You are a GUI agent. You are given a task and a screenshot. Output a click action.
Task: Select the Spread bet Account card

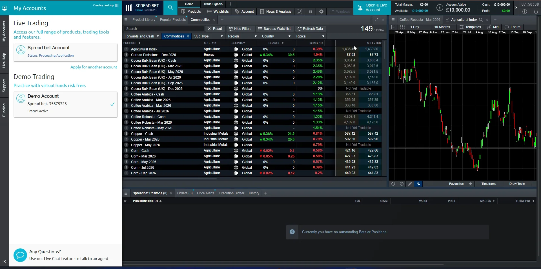point(65,52)
